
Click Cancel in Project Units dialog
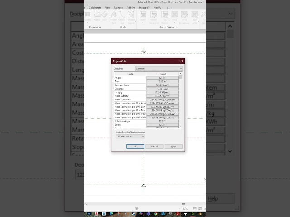[154, 146]
